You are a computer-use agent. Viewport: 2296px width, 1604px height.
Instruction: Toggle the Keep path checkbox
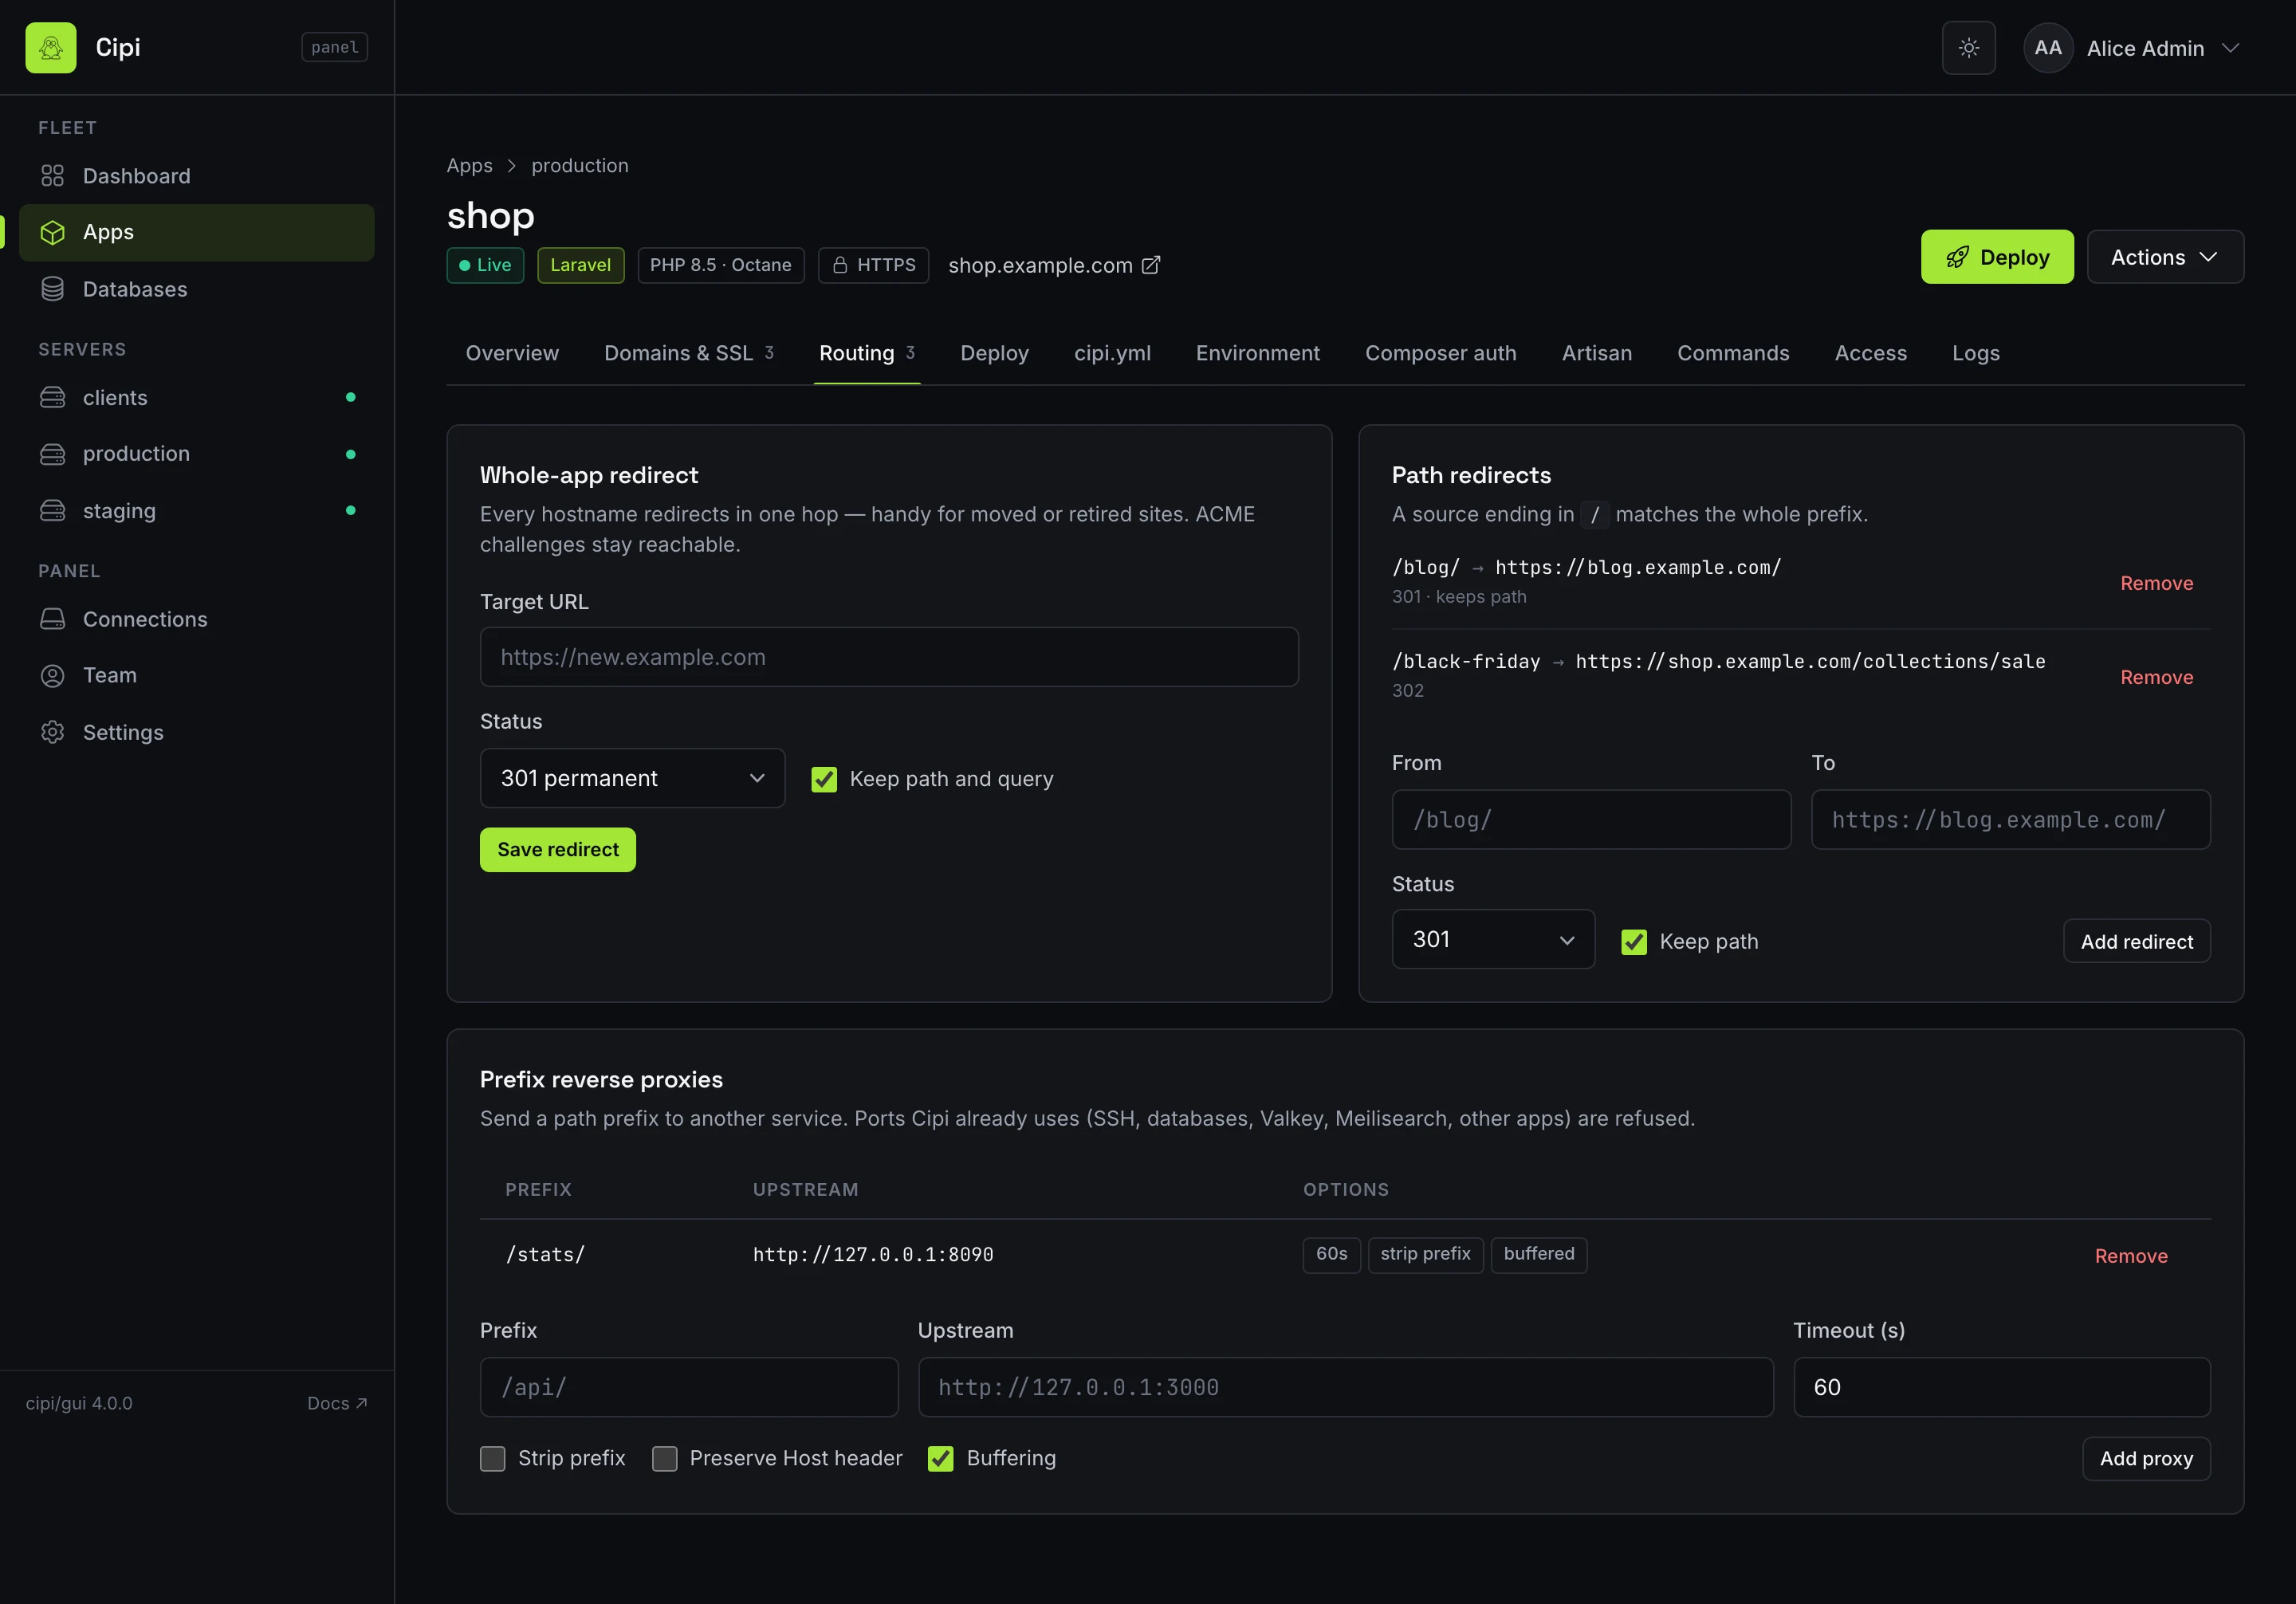[1634, 942]
